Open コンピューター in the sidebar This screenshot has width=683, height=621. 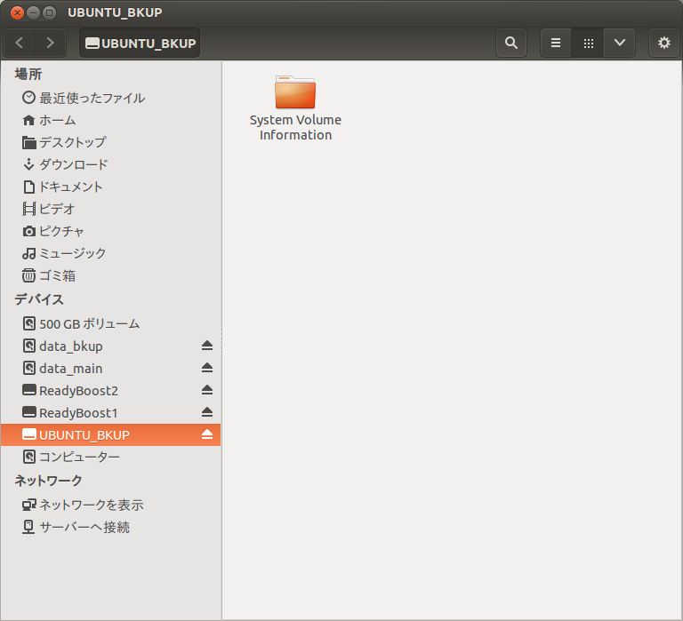(x=110, y=457)
